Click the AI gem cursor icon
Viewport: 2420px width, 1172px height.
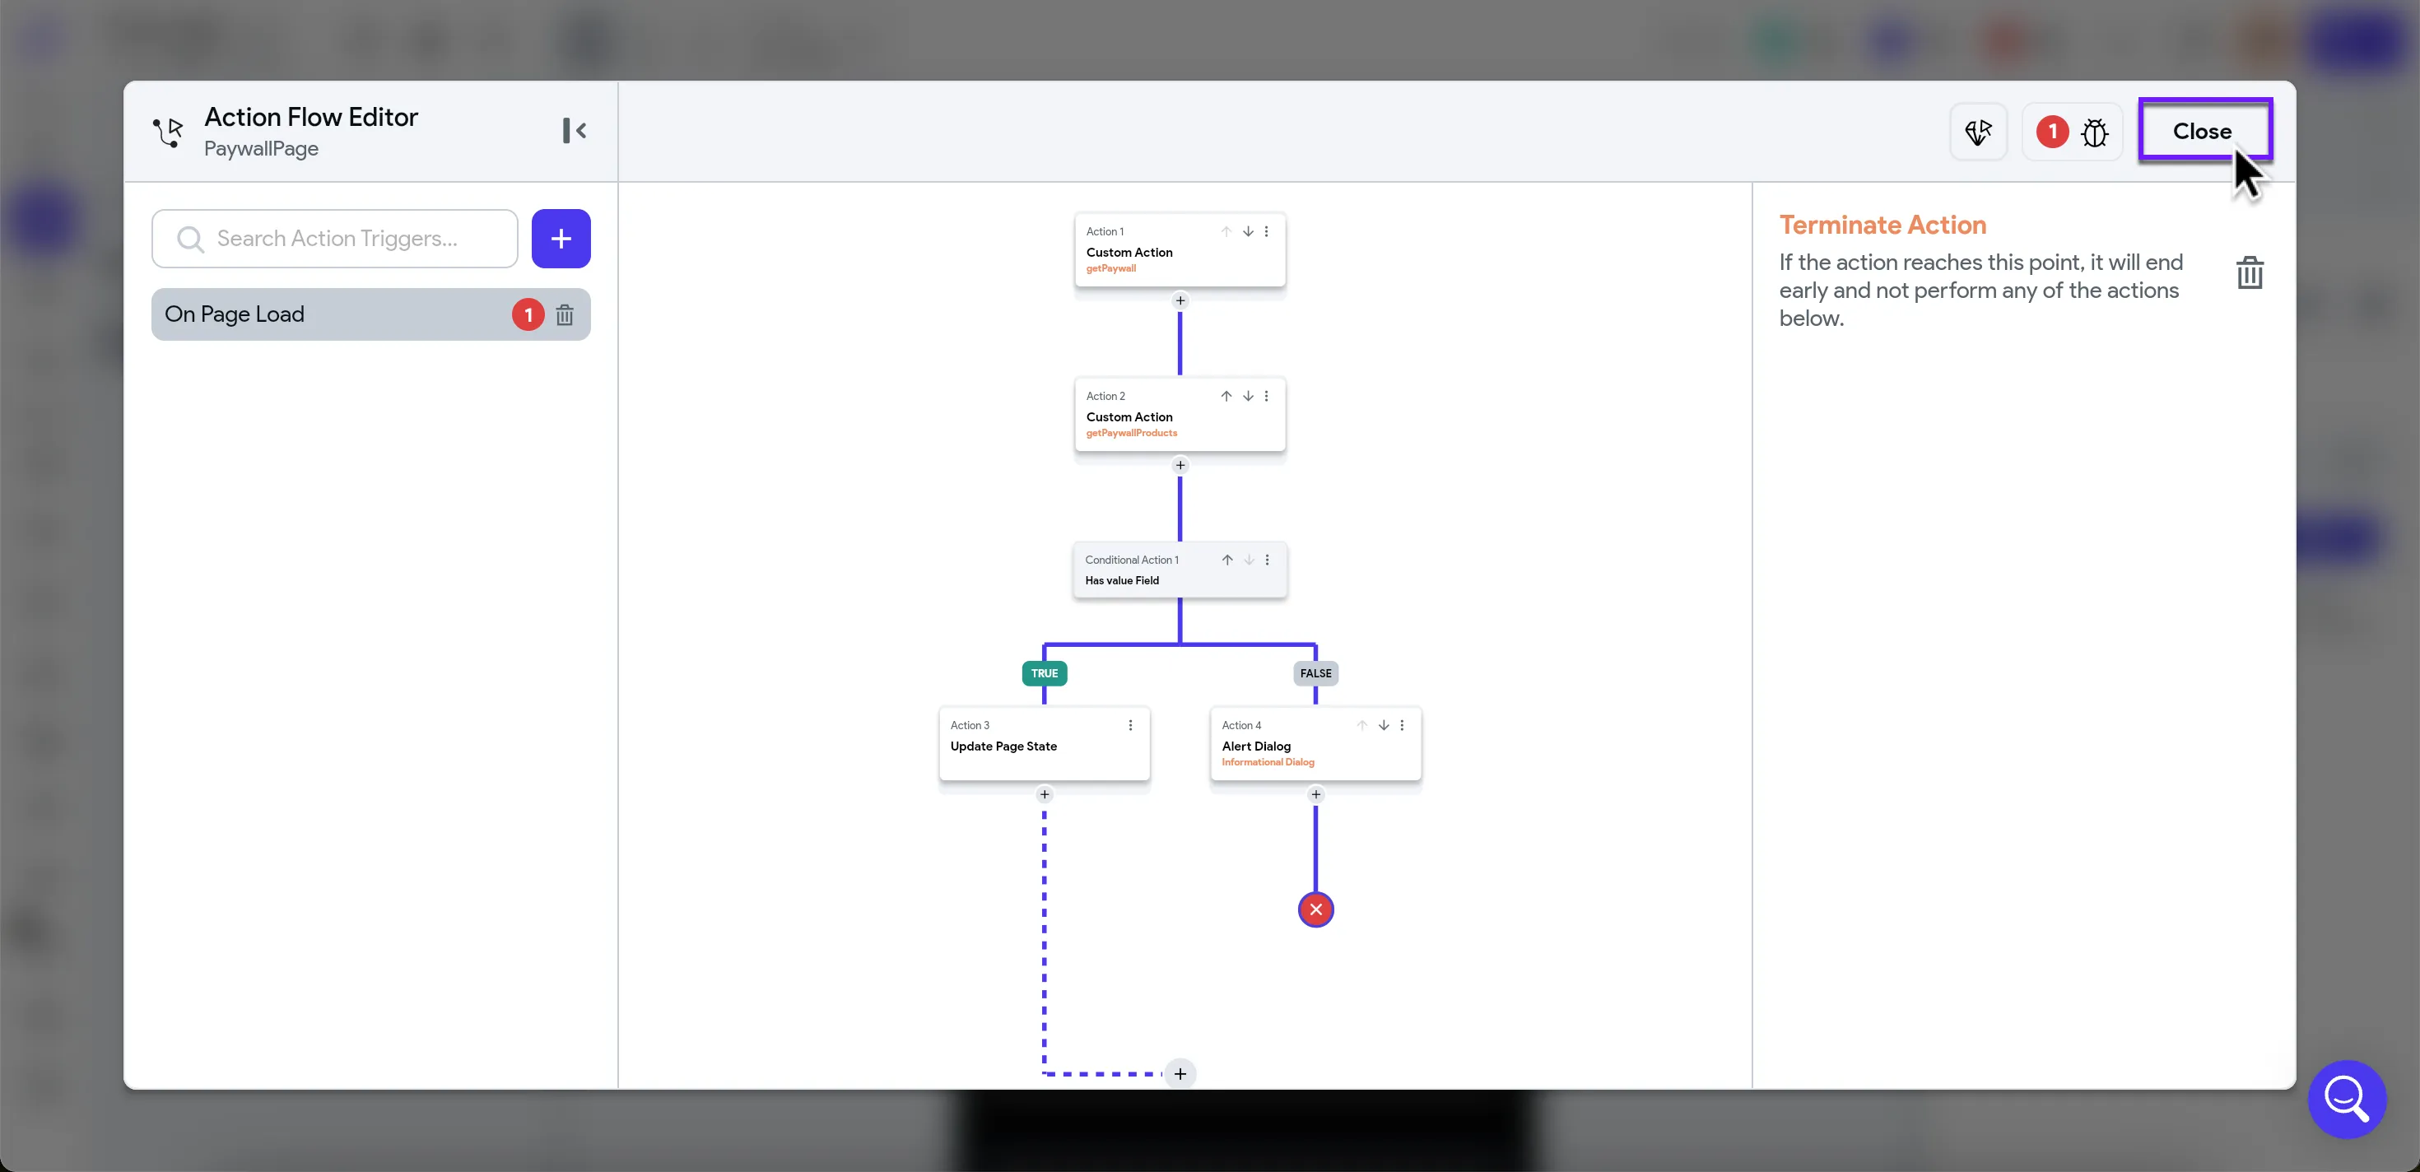[1977, 133]
